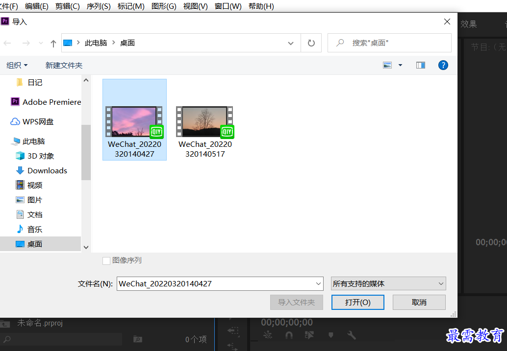Expand the file name history dropdown
The width and height of the screenshot is (507, 351).
[318, 284]
